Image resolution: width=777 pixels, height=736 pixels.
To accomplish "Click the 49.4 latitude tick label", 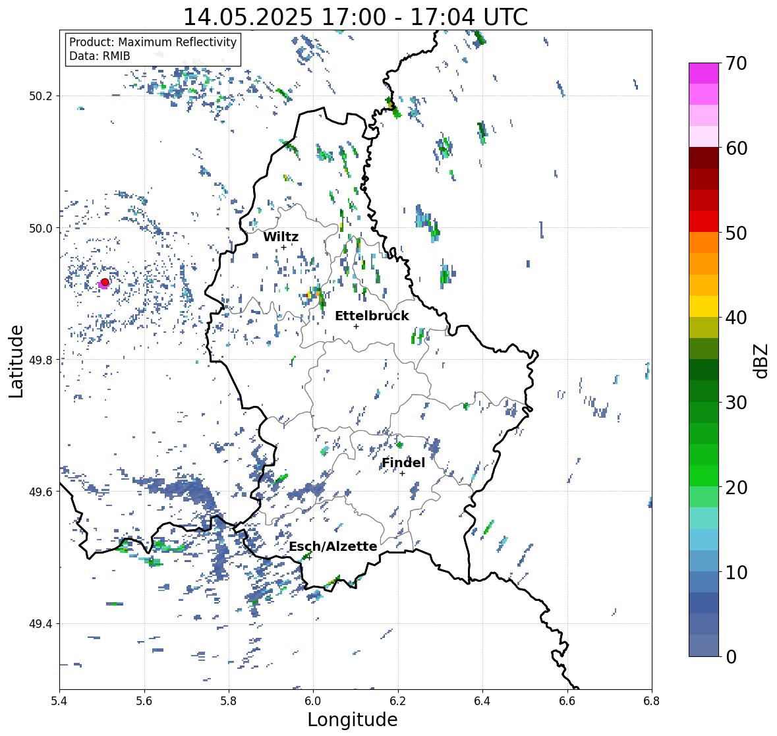I will pos(41,624).
